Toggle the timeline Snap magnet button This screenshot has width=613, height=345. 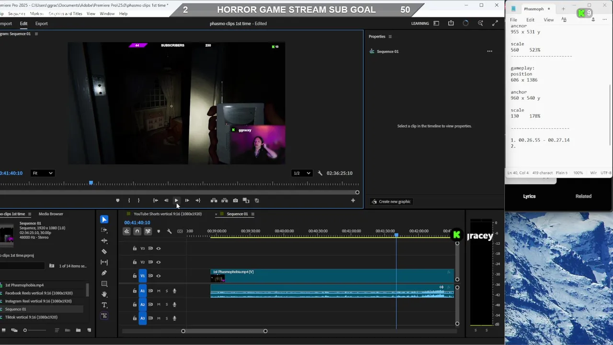click(x=137, y=231)
